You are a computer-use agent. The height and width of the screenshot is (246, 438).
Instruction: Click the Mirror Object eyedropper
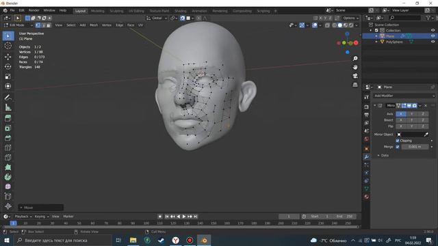pos(426,135)
